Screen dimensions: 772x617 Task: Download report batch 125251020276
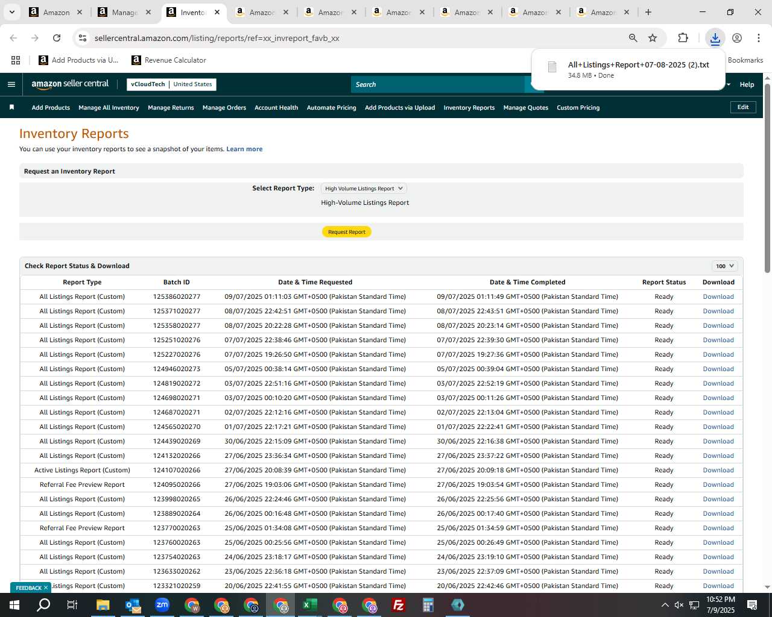[718, 340]
